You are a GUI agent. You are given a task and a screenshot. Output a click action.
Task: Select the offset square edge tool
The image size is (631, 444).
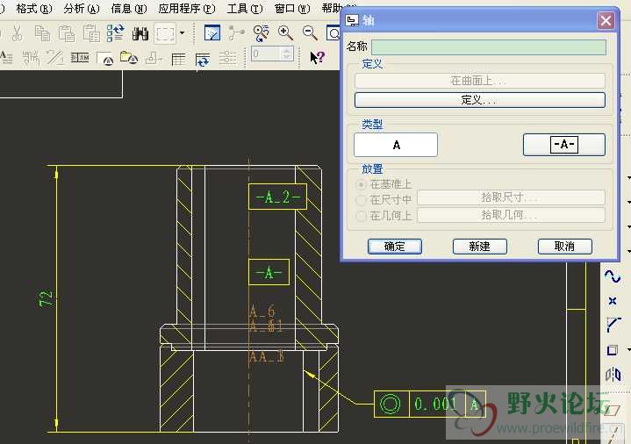click(613, 350)
